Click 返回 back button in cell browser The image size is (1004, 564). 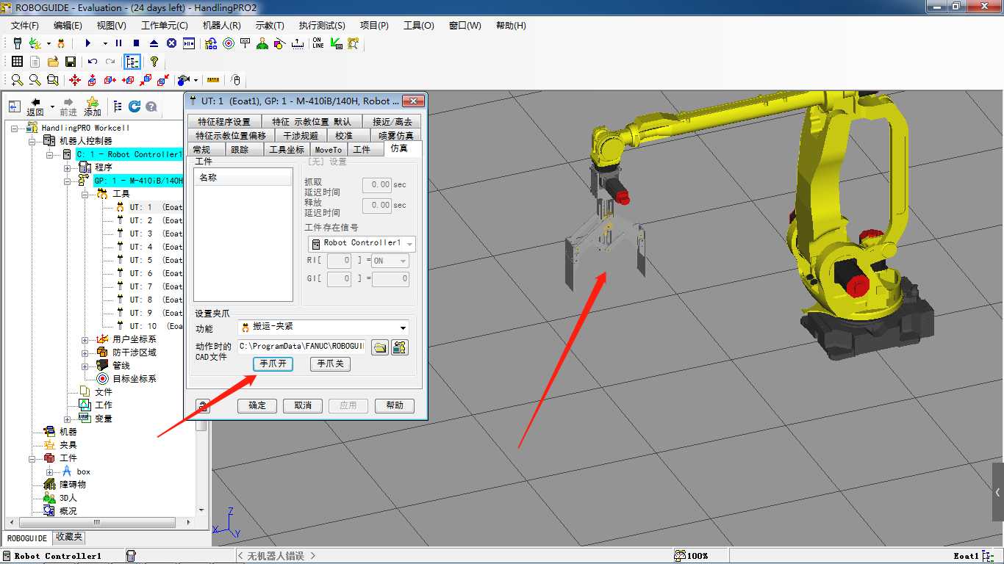(x=35, y=106)
